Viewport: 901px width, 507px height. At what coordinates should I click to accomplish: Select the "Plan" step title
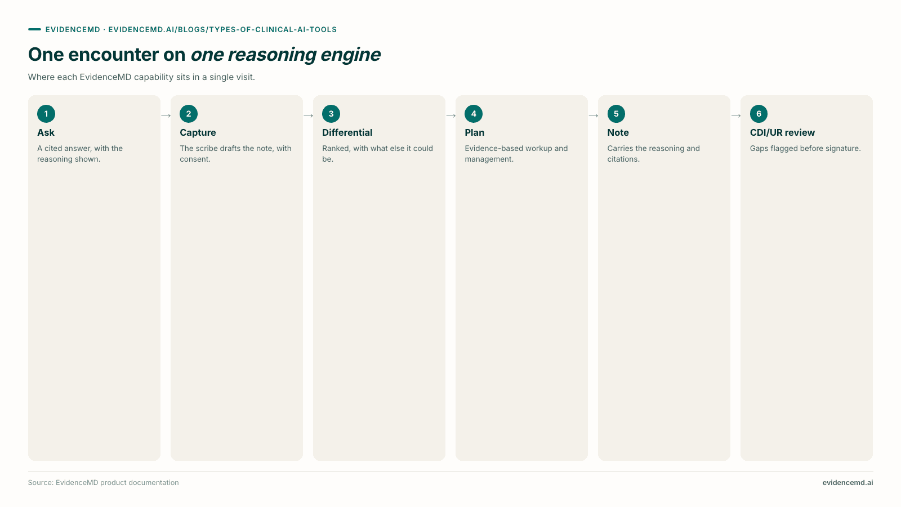pos(474,133)
